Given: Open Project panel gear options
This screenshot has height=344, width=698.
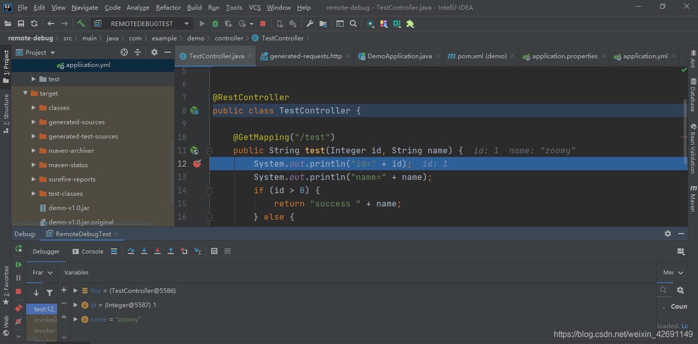Looking at the screenshot, I should 154,52.
